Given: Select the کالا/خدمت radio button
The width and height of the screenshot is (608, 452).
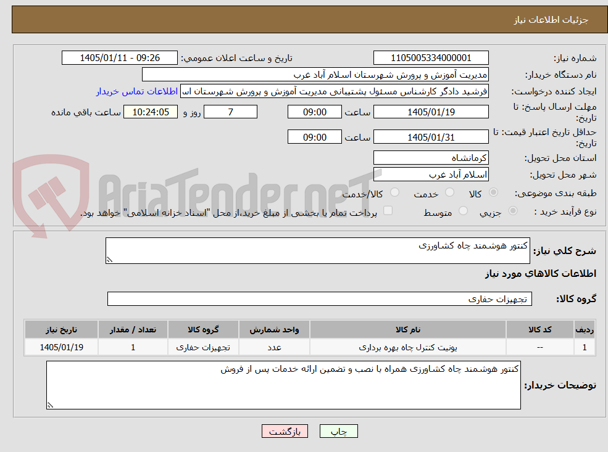Looking at the screenshot, I should tap(394, 192).
